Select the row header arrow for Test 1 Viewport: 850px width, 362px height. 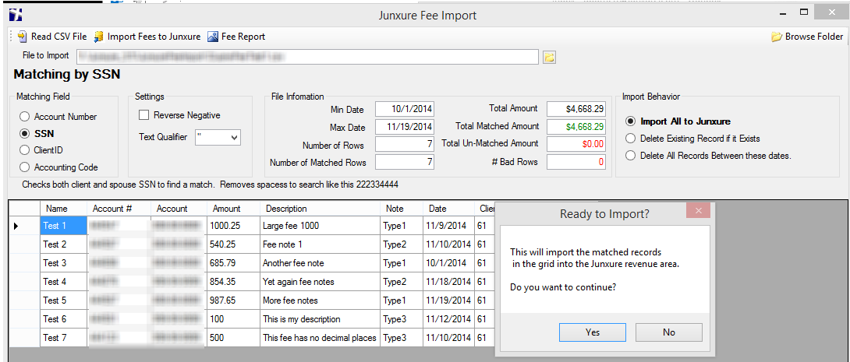pos(24,226)
